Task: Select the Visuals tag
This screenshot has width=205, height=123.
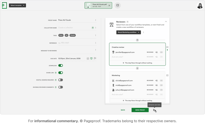Action: tap(73, 35)
